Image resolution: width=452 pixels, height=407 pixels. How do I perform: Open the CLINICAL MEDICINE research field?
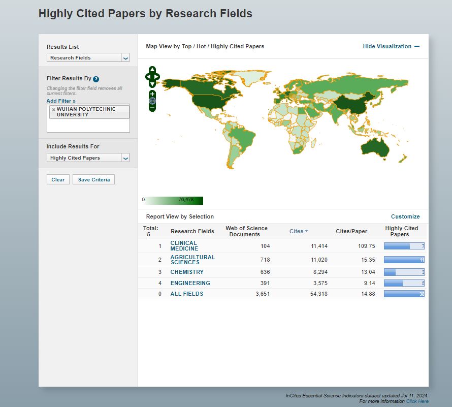[x=184, y=246]
